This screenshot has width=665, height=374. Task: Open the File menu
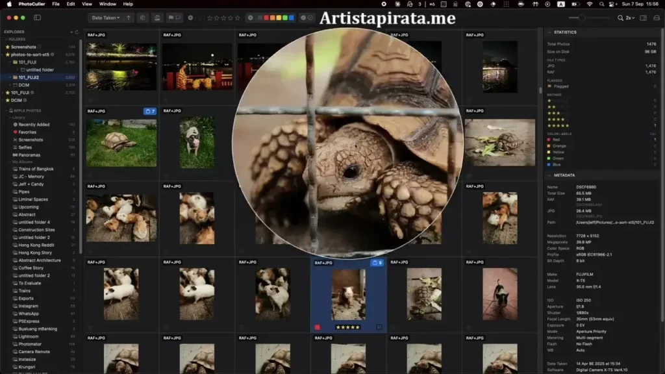56,4
